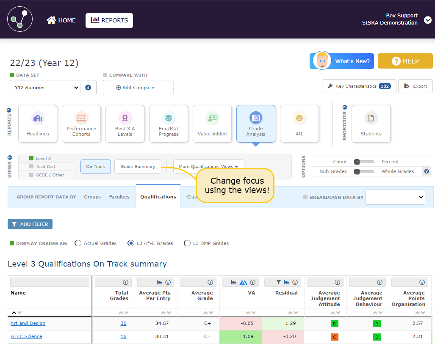Expand More Qualifications Views dropdown

pos(208,166)
